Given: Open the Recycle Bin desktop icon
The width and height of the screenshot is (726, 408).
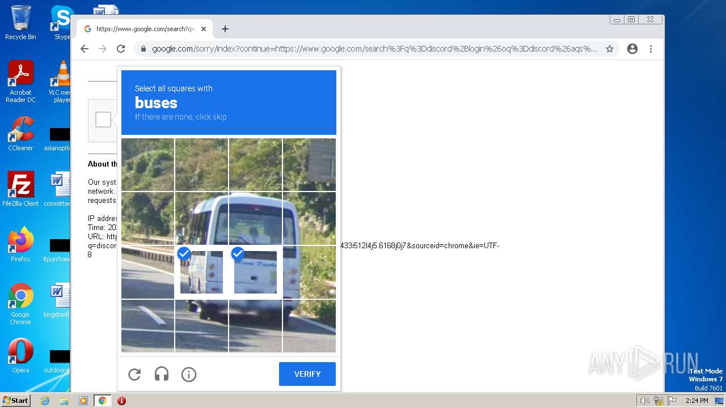Looking at the screenshot, I should pos(20,23).
